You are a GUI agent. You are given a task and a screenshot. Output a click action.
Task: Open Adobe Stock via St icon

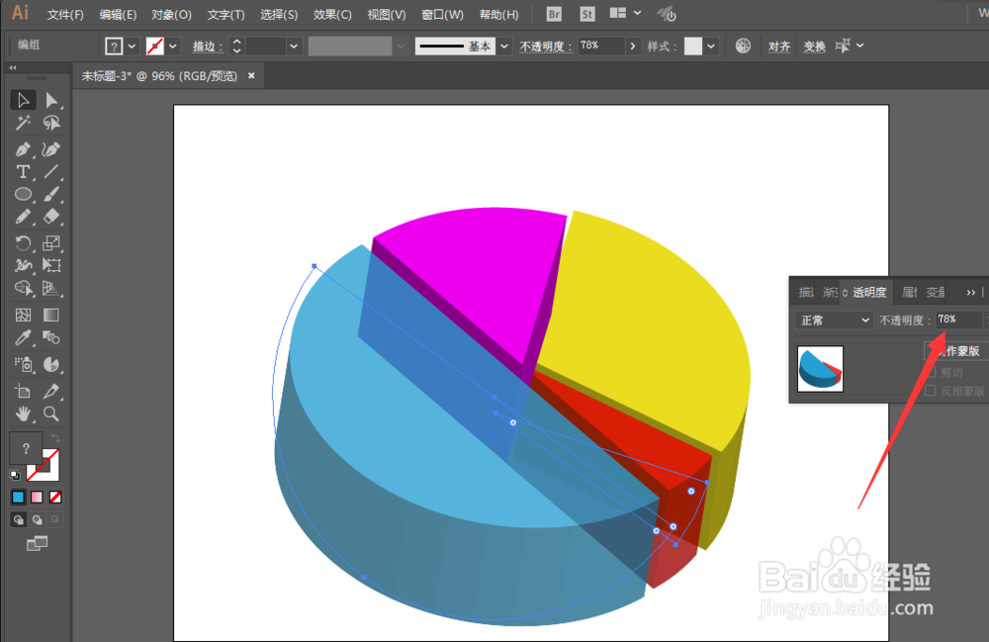click(587, 14)
